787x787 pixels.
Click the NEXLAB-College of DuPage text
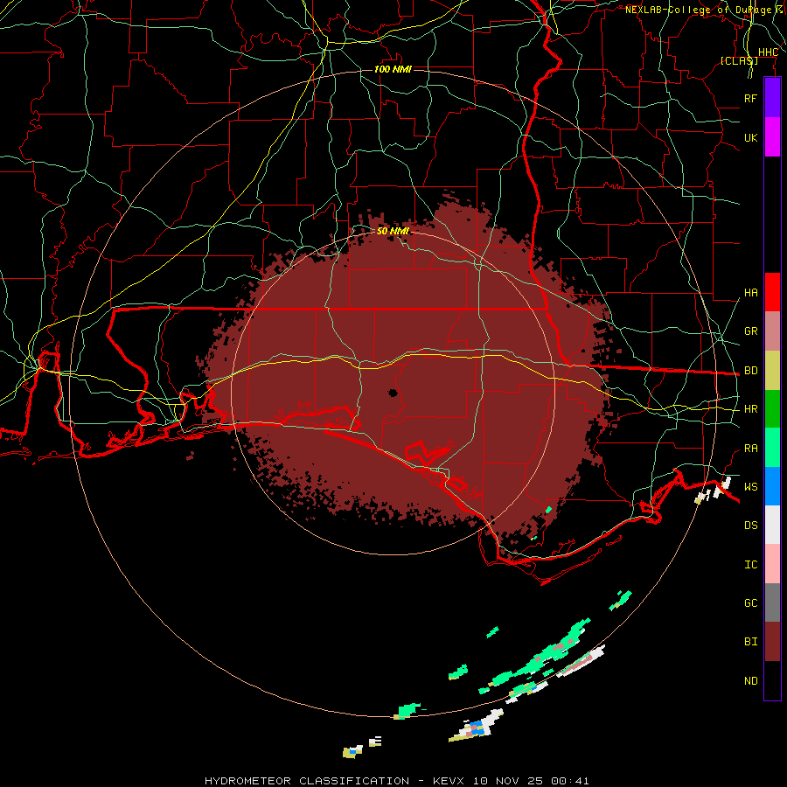click(x=698, y=10)
